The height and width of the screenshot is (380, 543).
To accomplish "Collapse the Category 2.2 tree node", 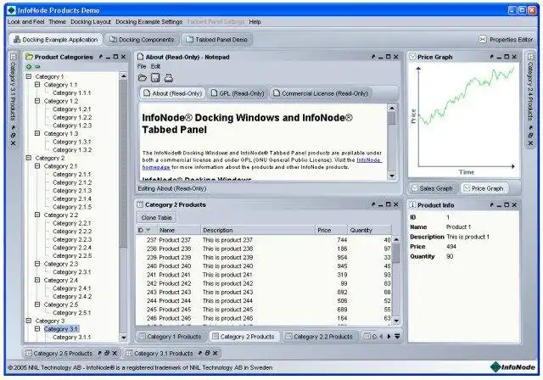I will pyautogui.click(x=37, y=215).
